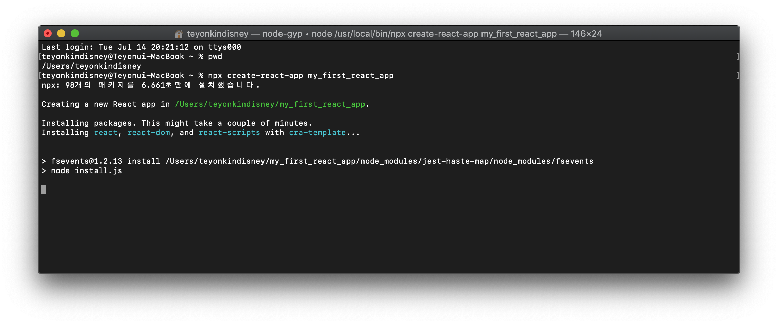Image resolution: width=778 pixels, height=324 pixels.
Task: Click the green zoom window button
Action: [x=75, y=33]
